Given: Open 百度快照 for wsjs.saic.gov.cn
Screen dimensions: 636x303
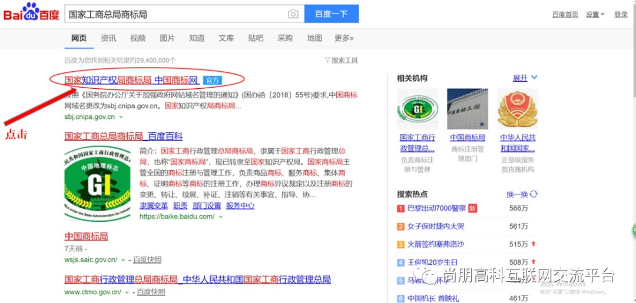Looking at the screenshot, I should coord(147,259).
